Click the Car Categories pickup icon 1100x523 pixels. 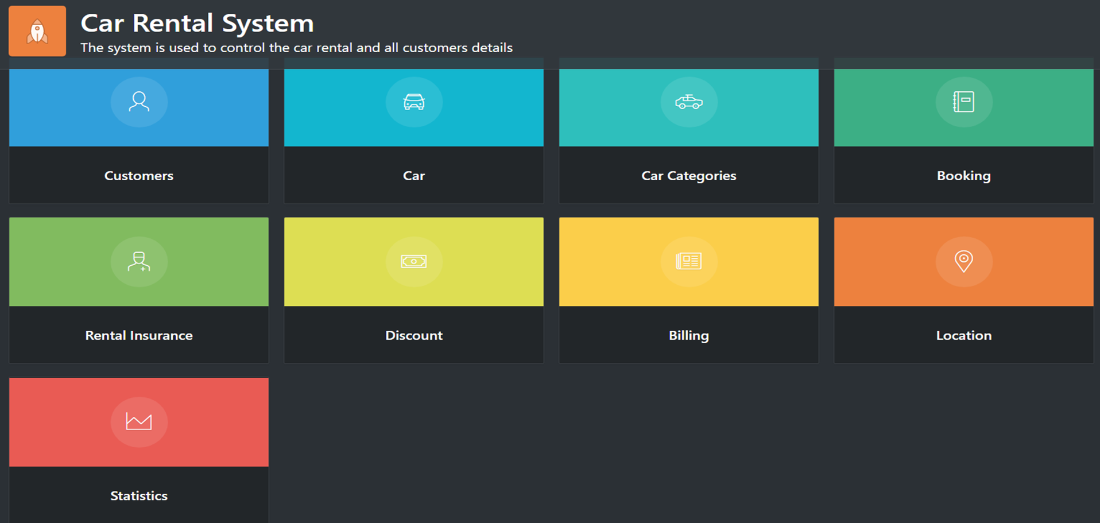pos(688,102)
